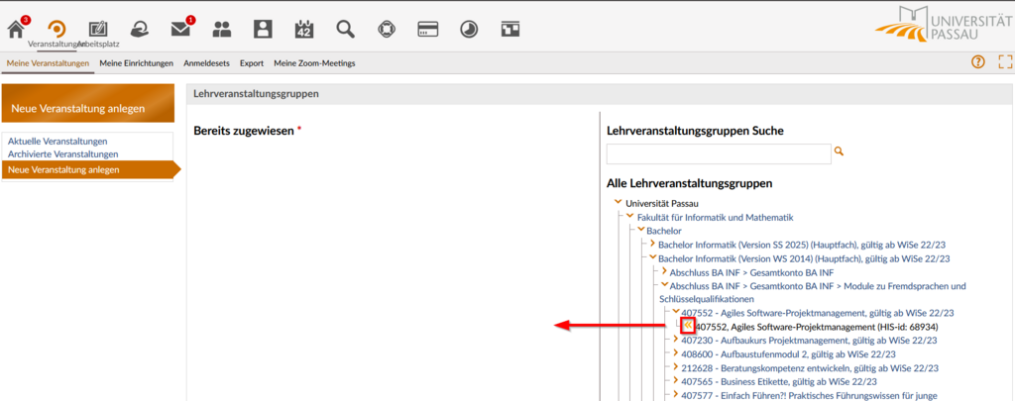Collapse the 407552 Agiles Software-Projektmanagement chevron
The image size is (1015, 401).
tap(676, 312)
